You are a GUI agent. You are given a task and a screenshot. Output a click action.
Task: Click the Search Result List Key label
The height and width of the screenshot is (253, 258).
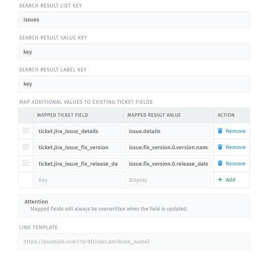pyautogui.click(x=50, y=6)
